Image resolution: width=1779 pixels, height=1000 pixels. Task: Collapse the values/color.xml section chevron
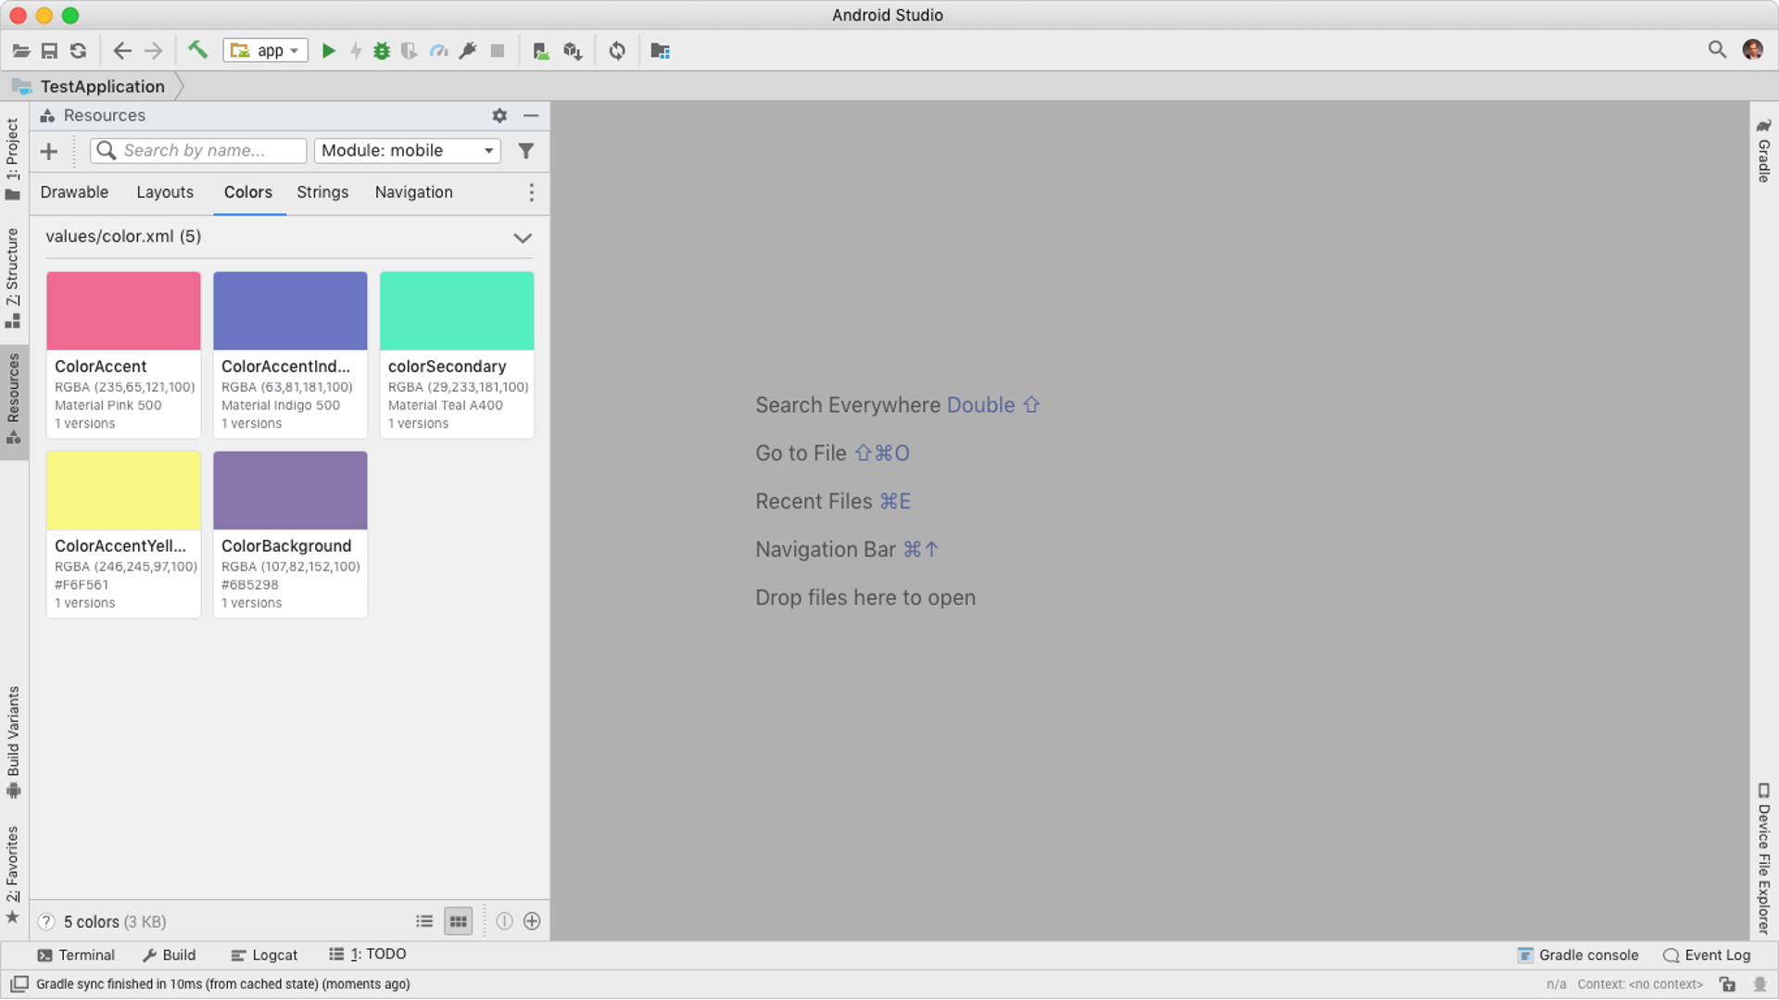pyautogui.click(x=523, y=238)
